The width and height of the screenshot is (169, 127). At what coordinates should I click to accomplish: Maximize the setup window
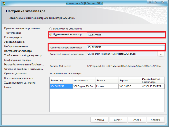(x=155, y=2)
